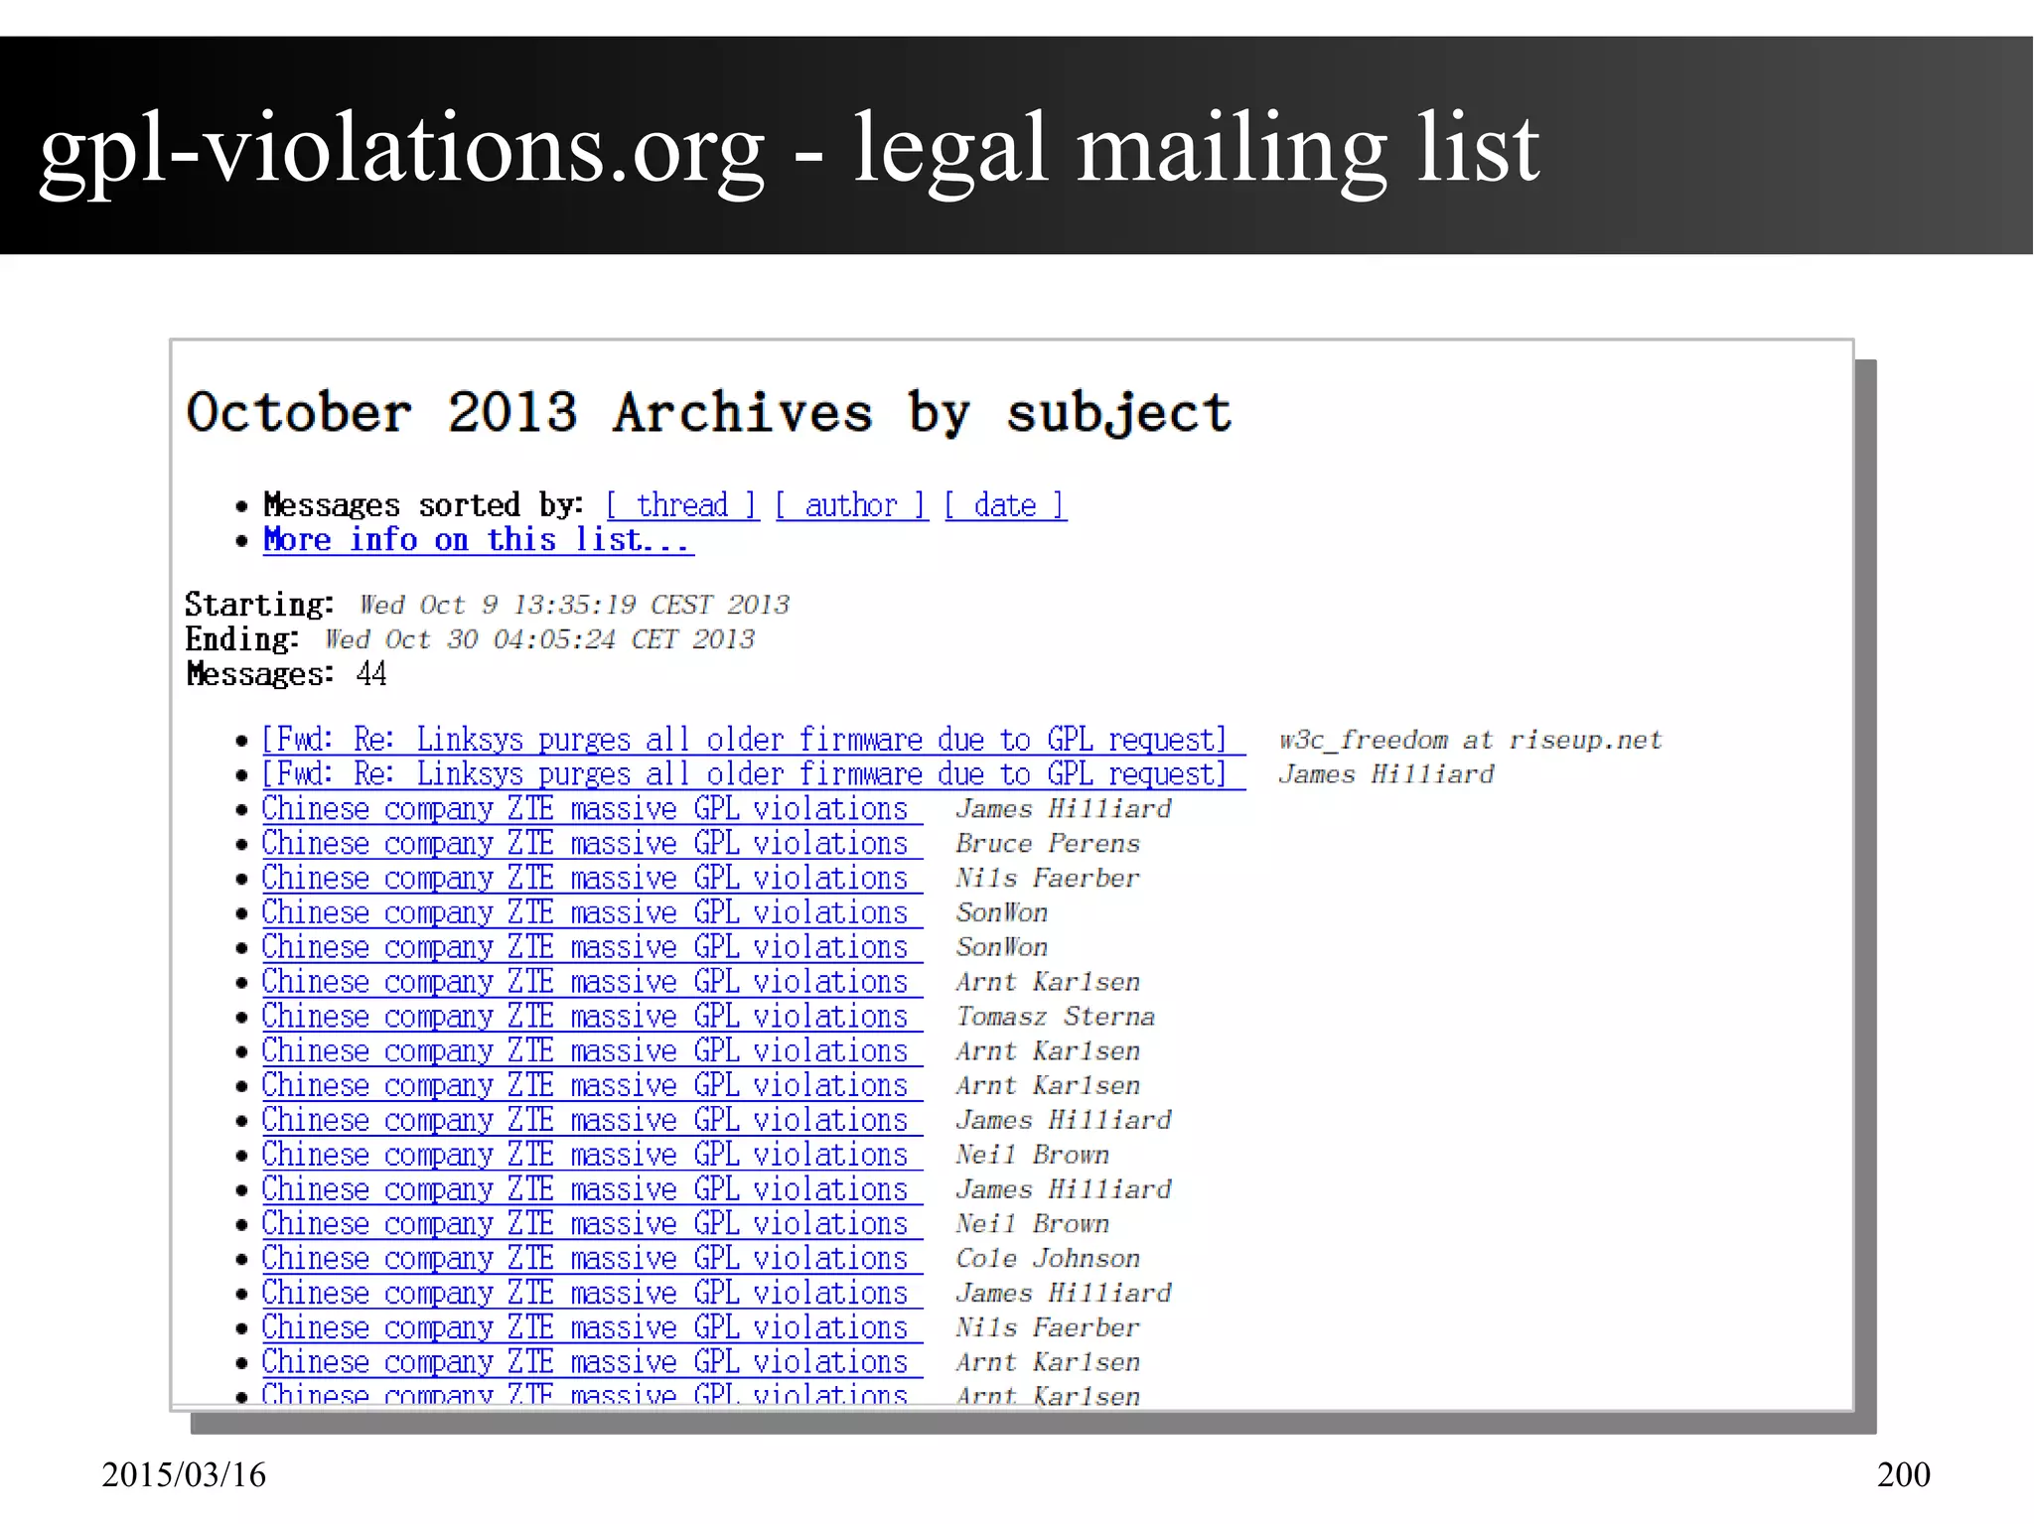Screen dimensions: 2034x1524
Task: Open 'More info on this list...' link
Action: pos(478,539)
